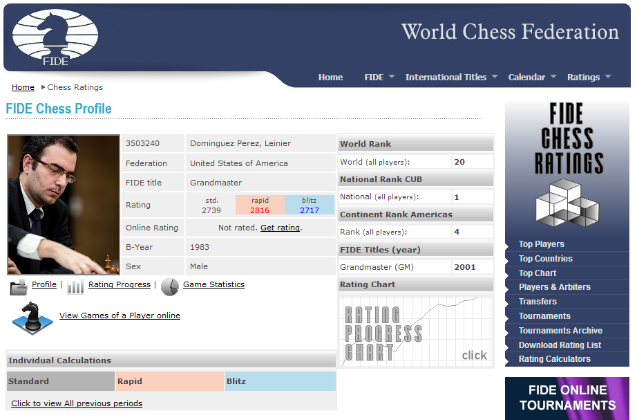Select the Grandmaster title value
637x420 pixels.
pyautogui.click(x=216, y=183)
